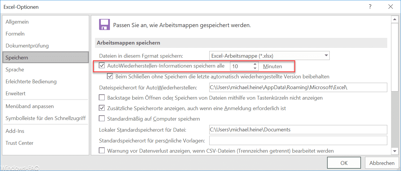This screenshot has height=171, width=401.
Task: Toggle AutoWiederherstellen-Informationen speichern checkbox
Action: tap(102, 66)
